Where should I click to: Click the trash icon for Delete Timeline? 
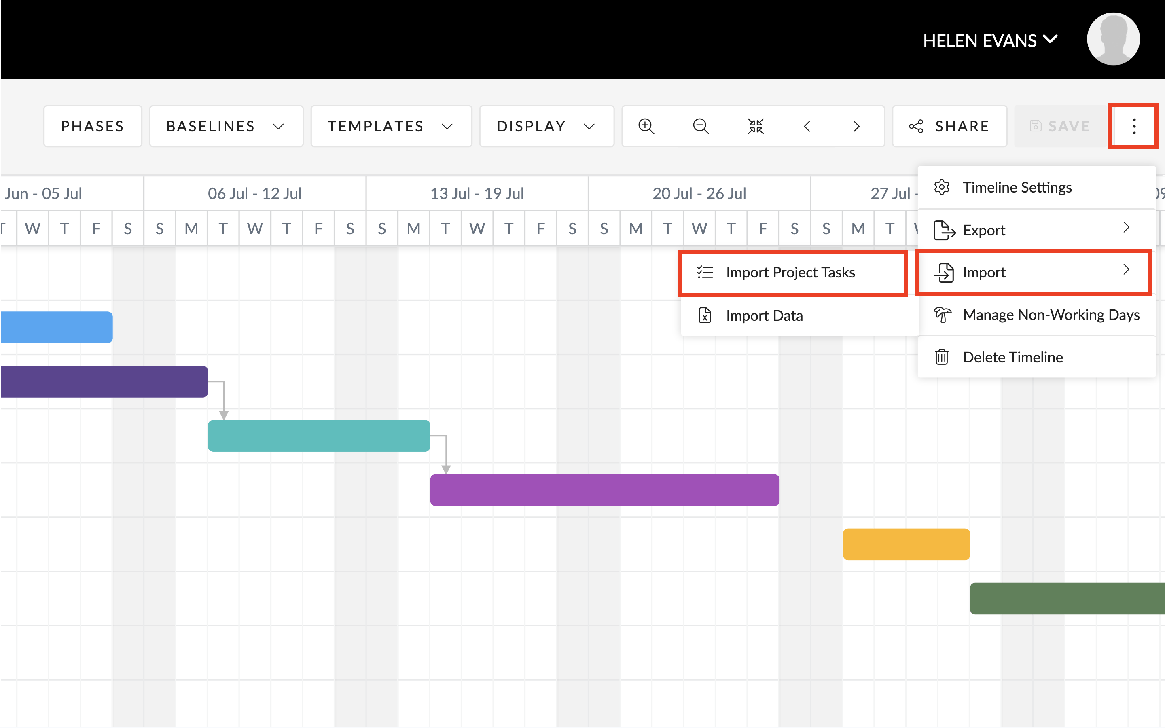coord(942,357)
